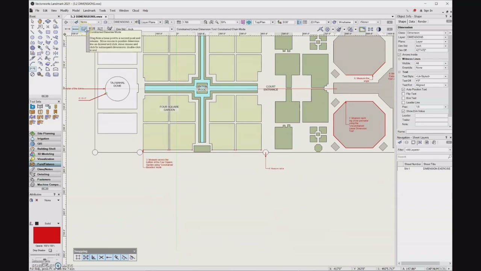Open the Dim Std Arch dropdown in mode bar

click(150, 29)
